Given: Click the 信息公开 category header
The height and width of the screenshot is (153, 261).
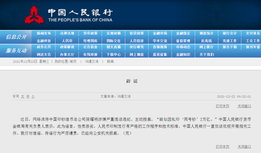Looking at the screenshot, I should [16, 37].
